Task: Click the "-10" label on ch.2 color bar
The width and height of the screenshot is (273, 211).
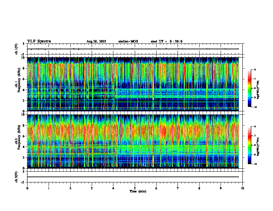Action: point(255,164)
